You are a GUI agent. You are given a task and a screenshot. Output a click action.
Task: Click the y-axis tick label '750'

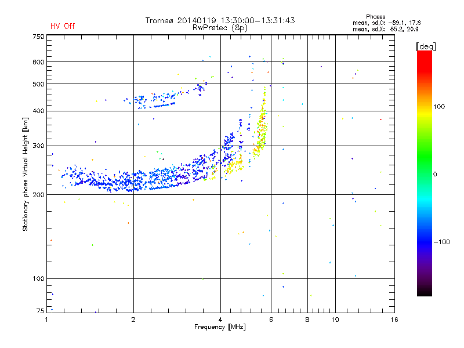tap(38, 37)
